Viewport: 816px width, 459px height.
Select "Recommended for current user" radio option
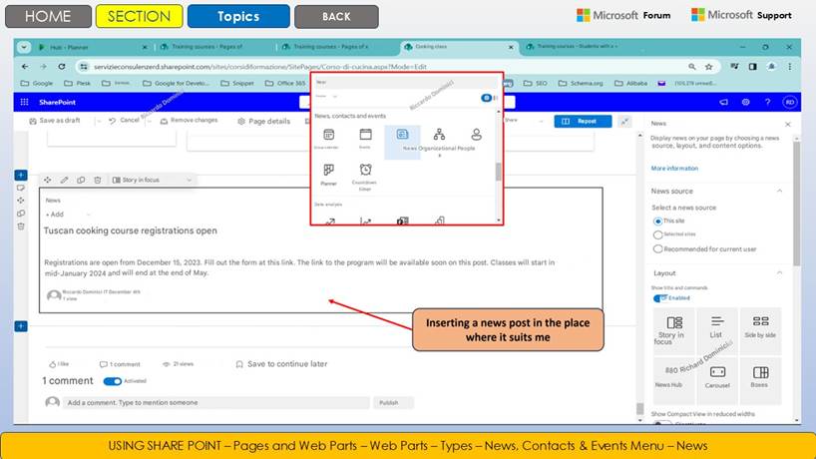tap(657, 248)
